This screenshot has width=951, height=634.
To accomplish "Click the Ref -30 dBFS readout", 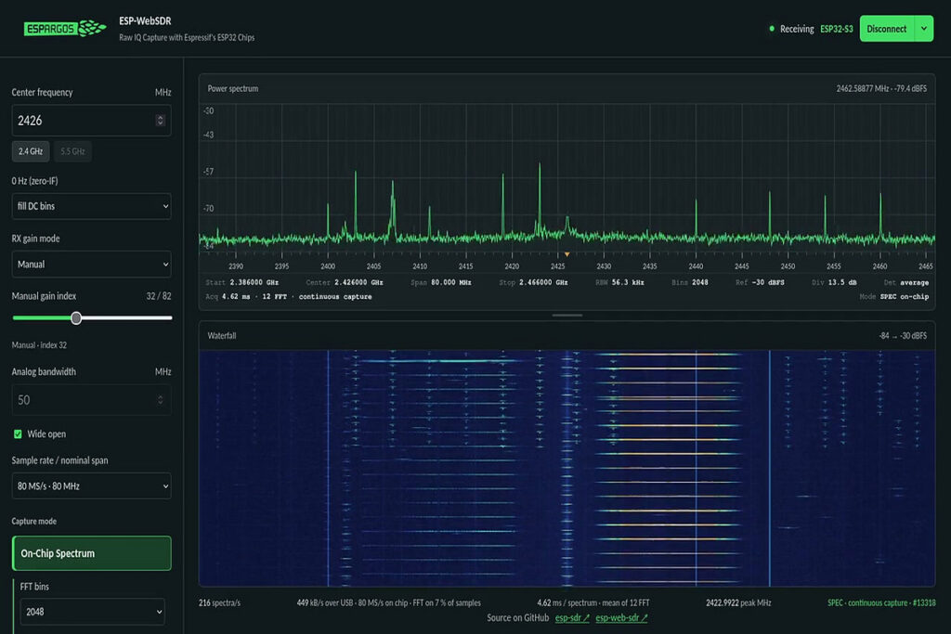I will 760,282.
